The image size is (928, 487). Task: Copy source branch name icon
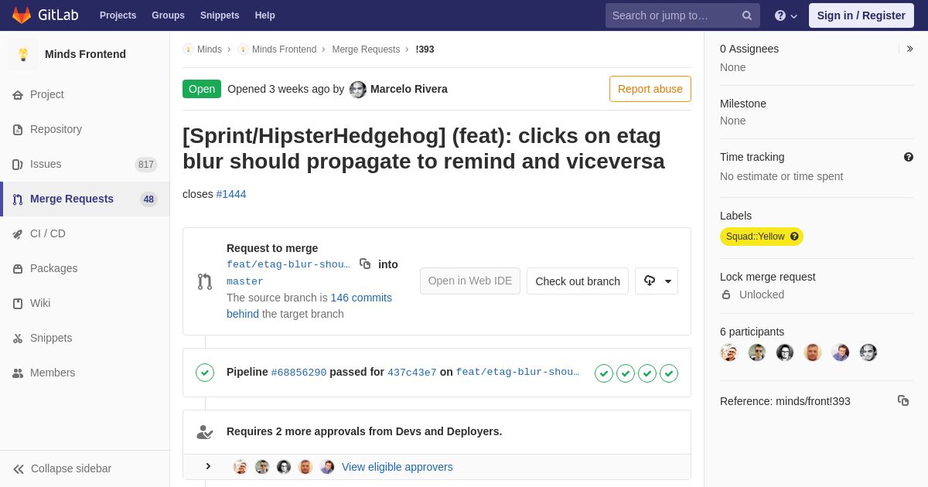pyautogui.click(x=365, y=264)
